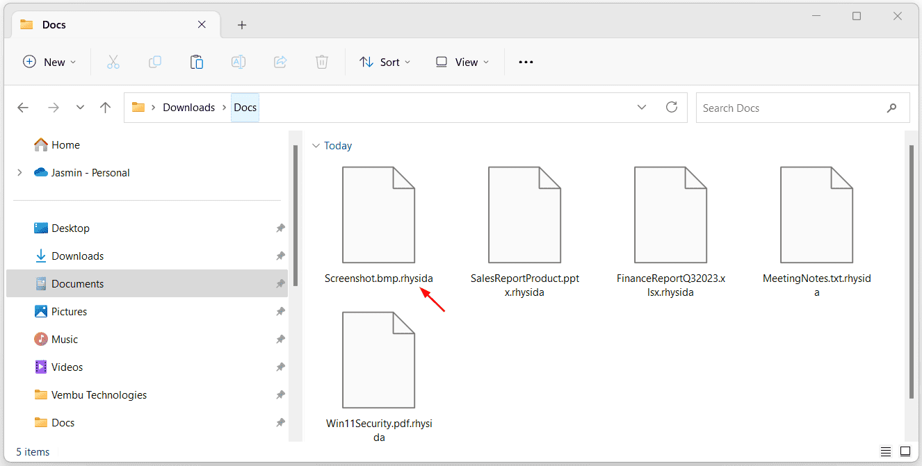Go forward with the right arrow

[53, 108]
